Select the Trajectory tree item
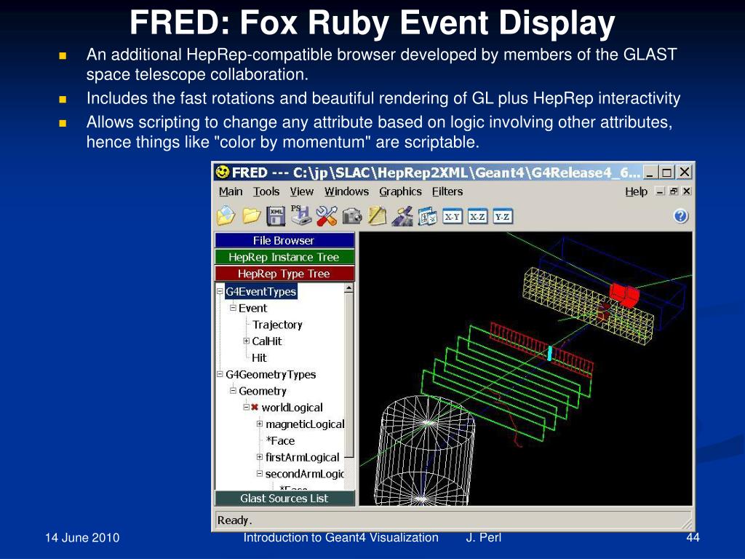The height and width of the screenshot is (559, 745). pyautogui.click(x=277, y=325)
